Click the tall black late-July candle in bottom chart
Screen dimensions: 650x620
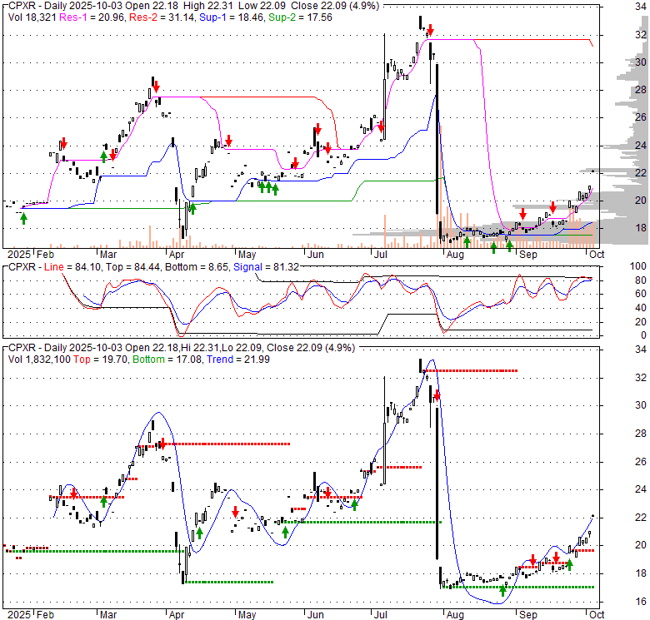(x=437, y=483)
